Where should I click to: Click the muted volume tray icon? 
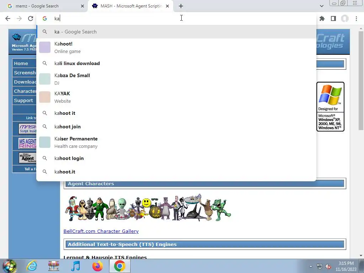click(x=328, y=267)
